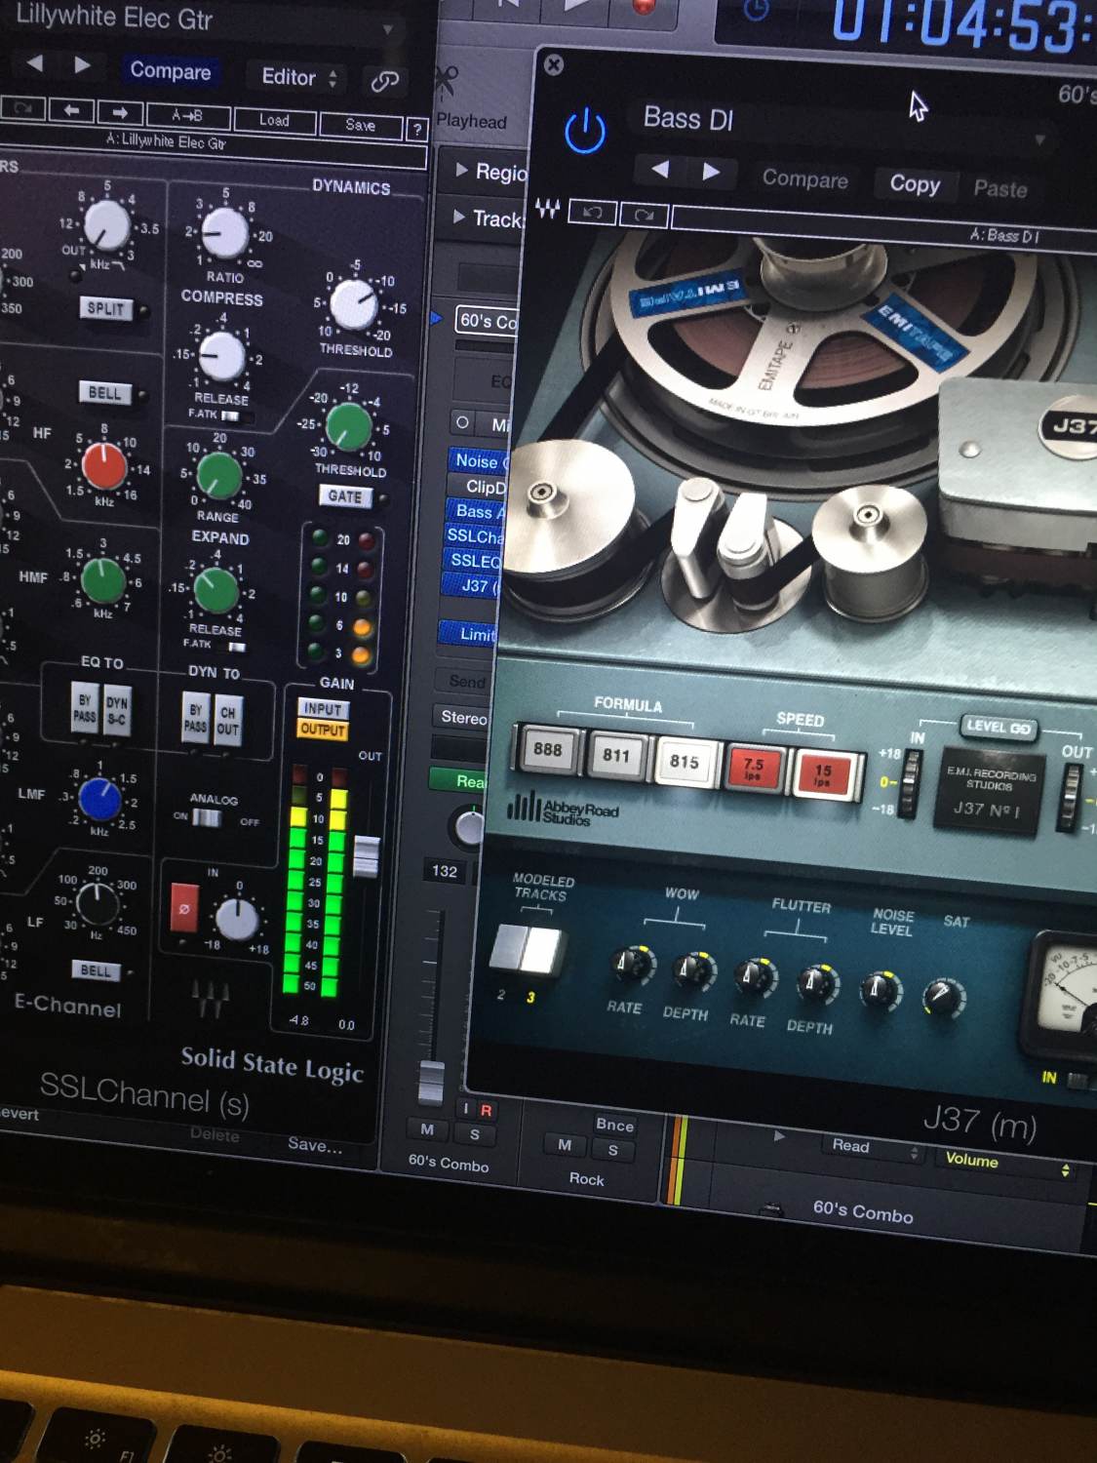The width and height of the screenshot is (1097, 1463).
Task: Select tape formula 815
Action: [684, 762]
